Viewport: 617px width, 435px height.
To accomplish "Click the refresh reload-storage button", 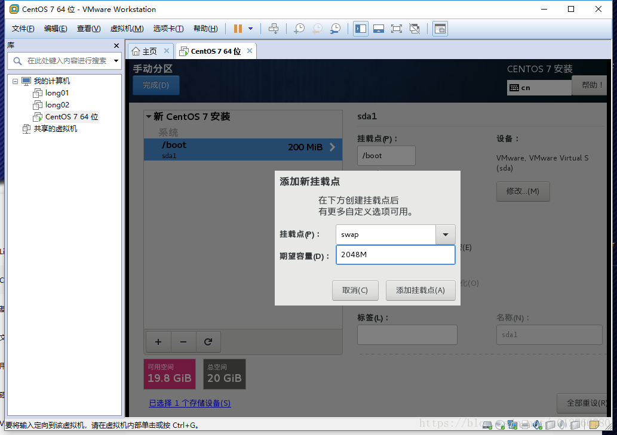I will click(208, 342).
